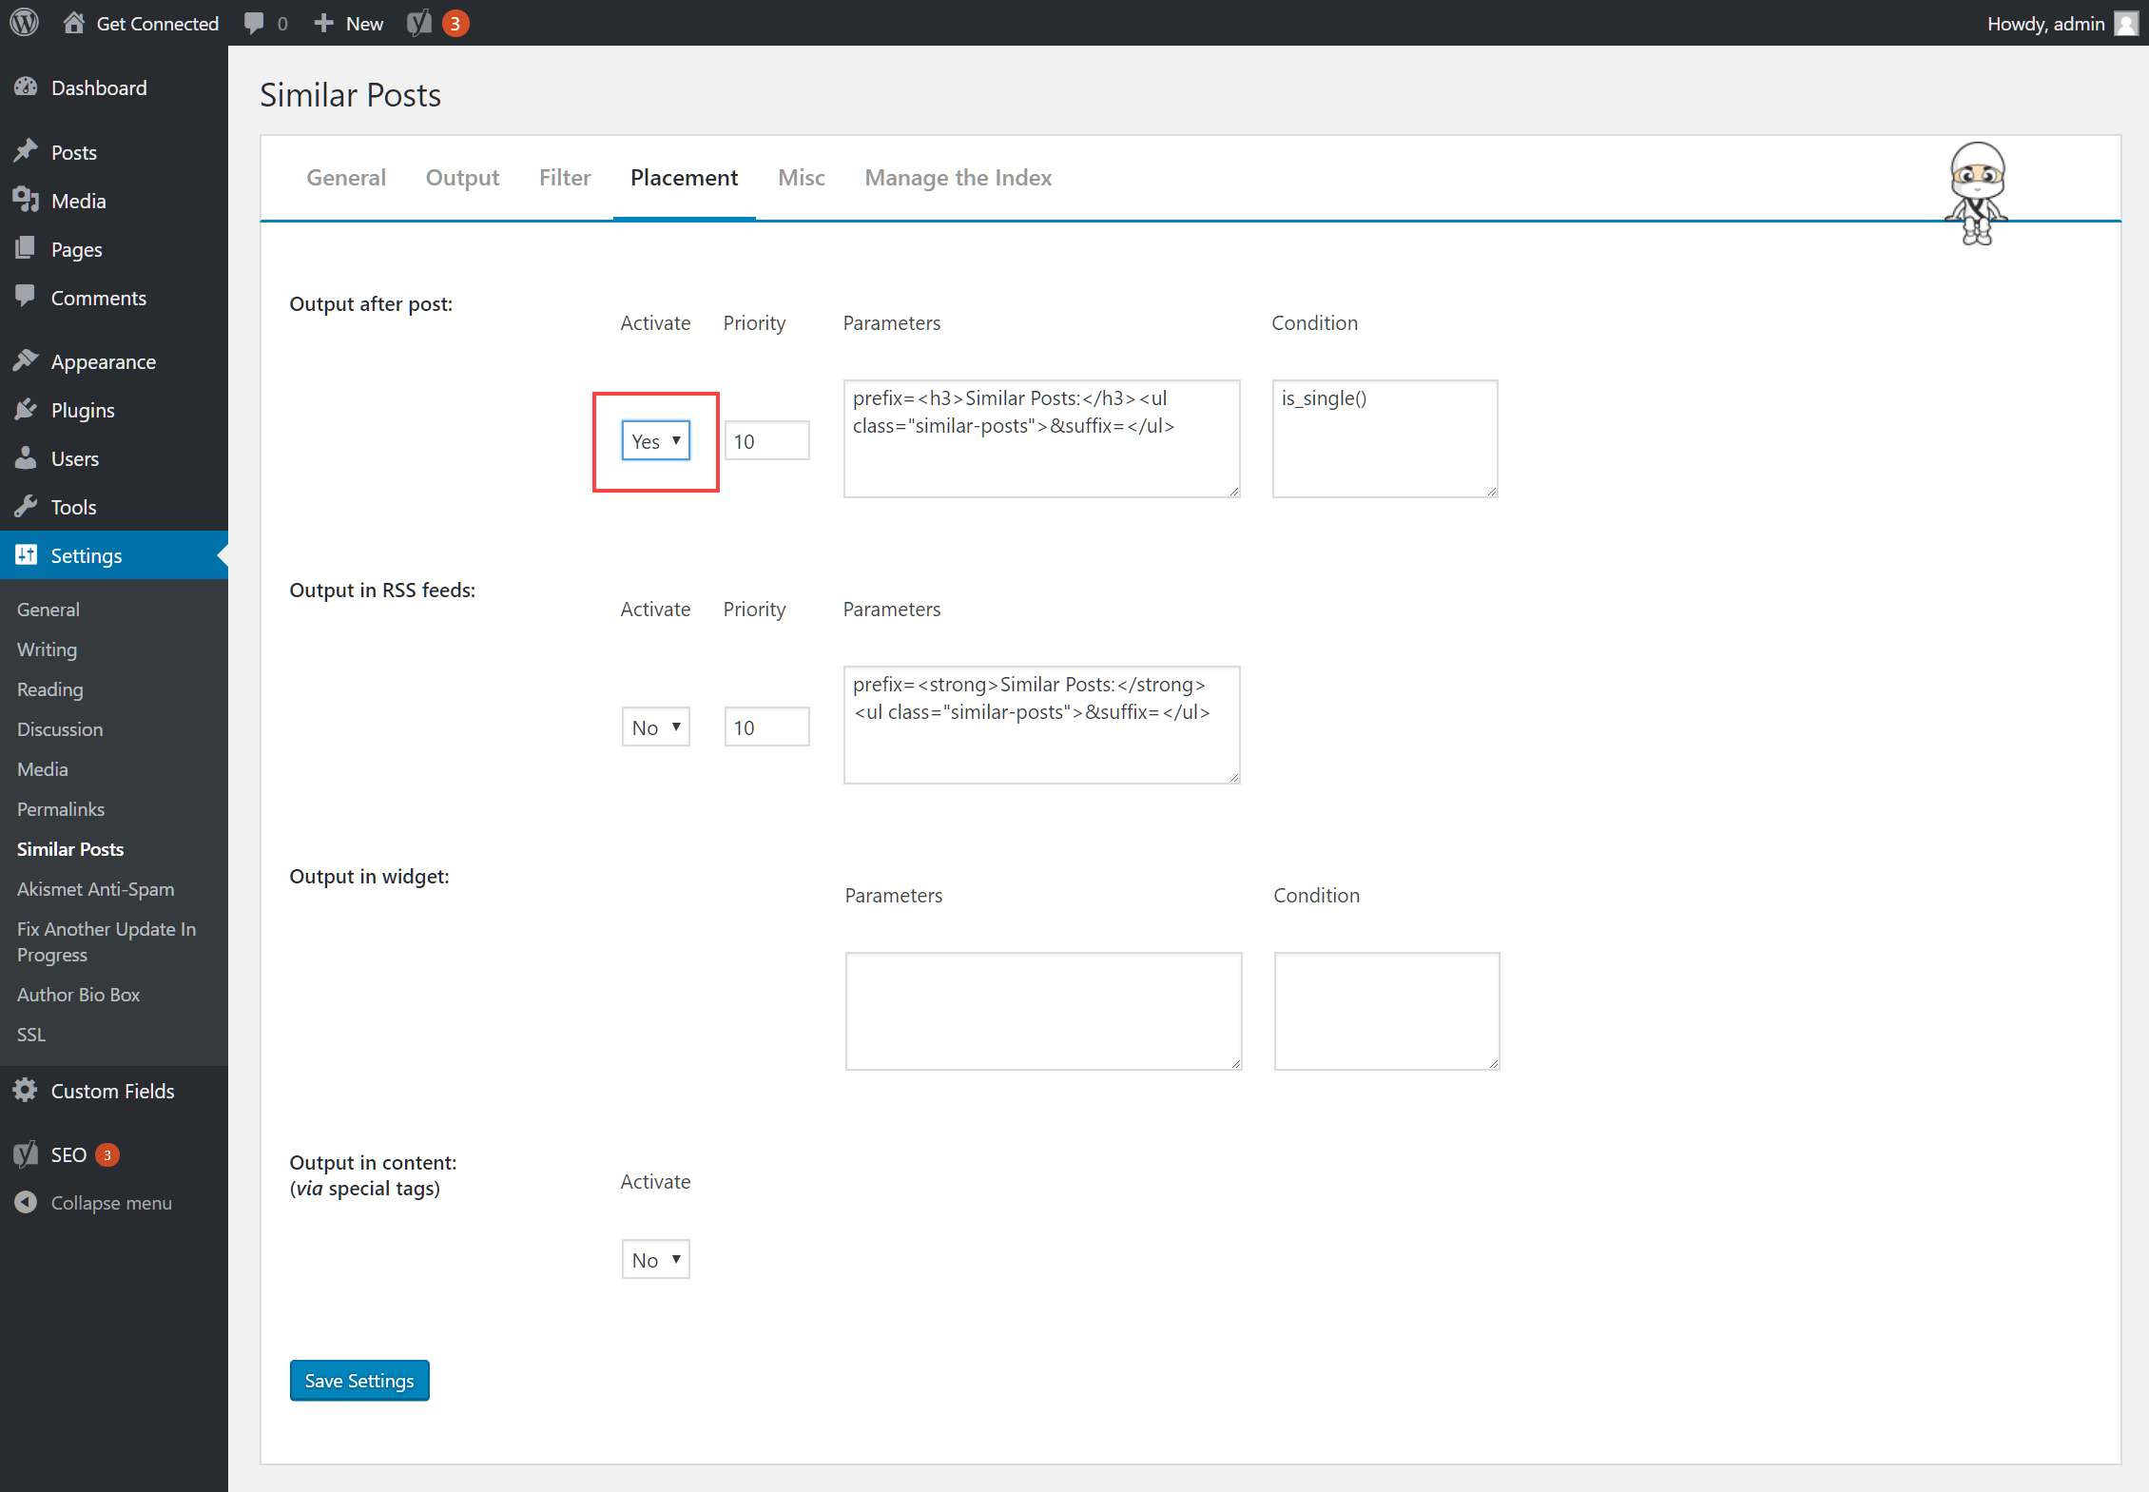2149x1492 pixels.
Task: Click the Parameters textarea for Output after post
Action: point(1042,438)
